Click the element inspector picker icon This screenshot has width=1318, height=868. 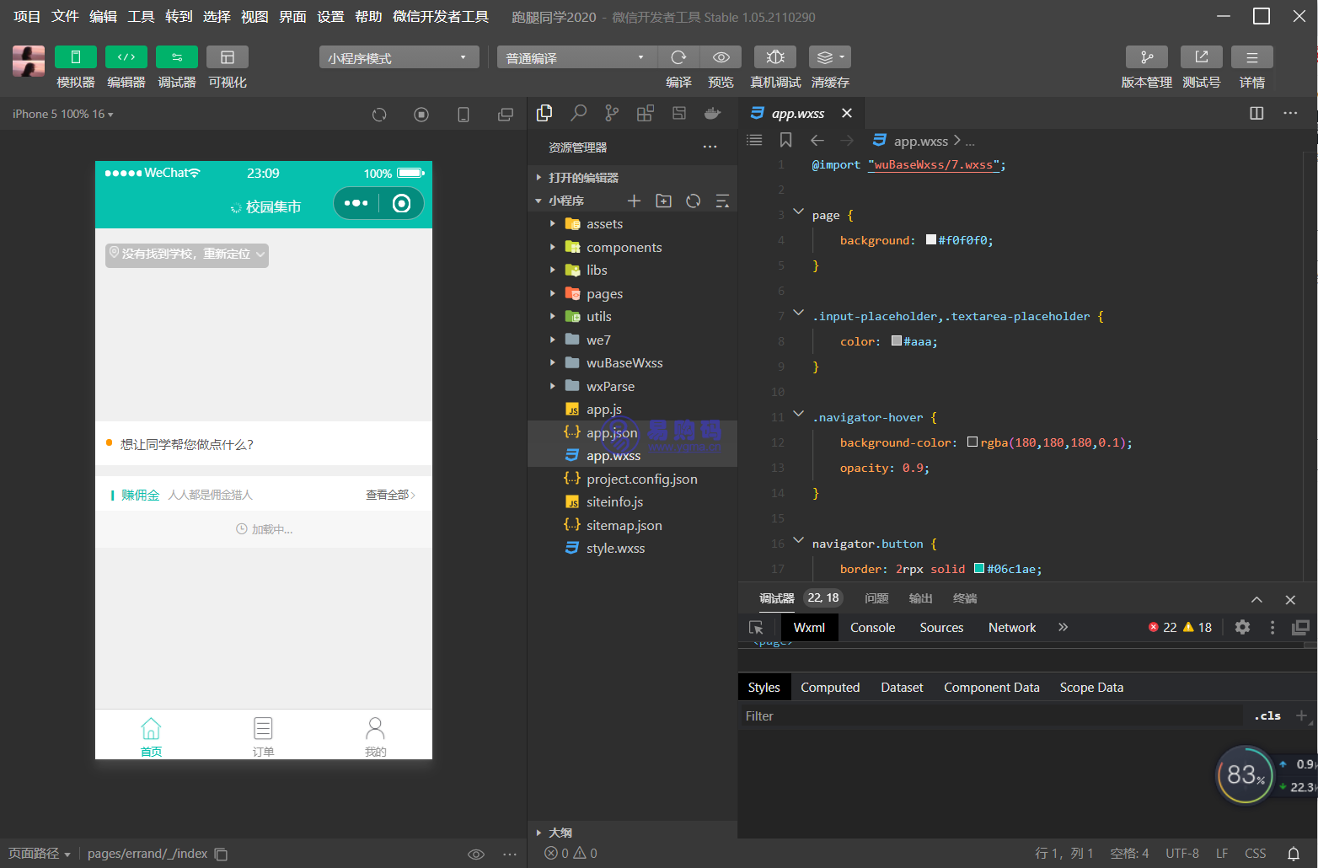(756, 628)
